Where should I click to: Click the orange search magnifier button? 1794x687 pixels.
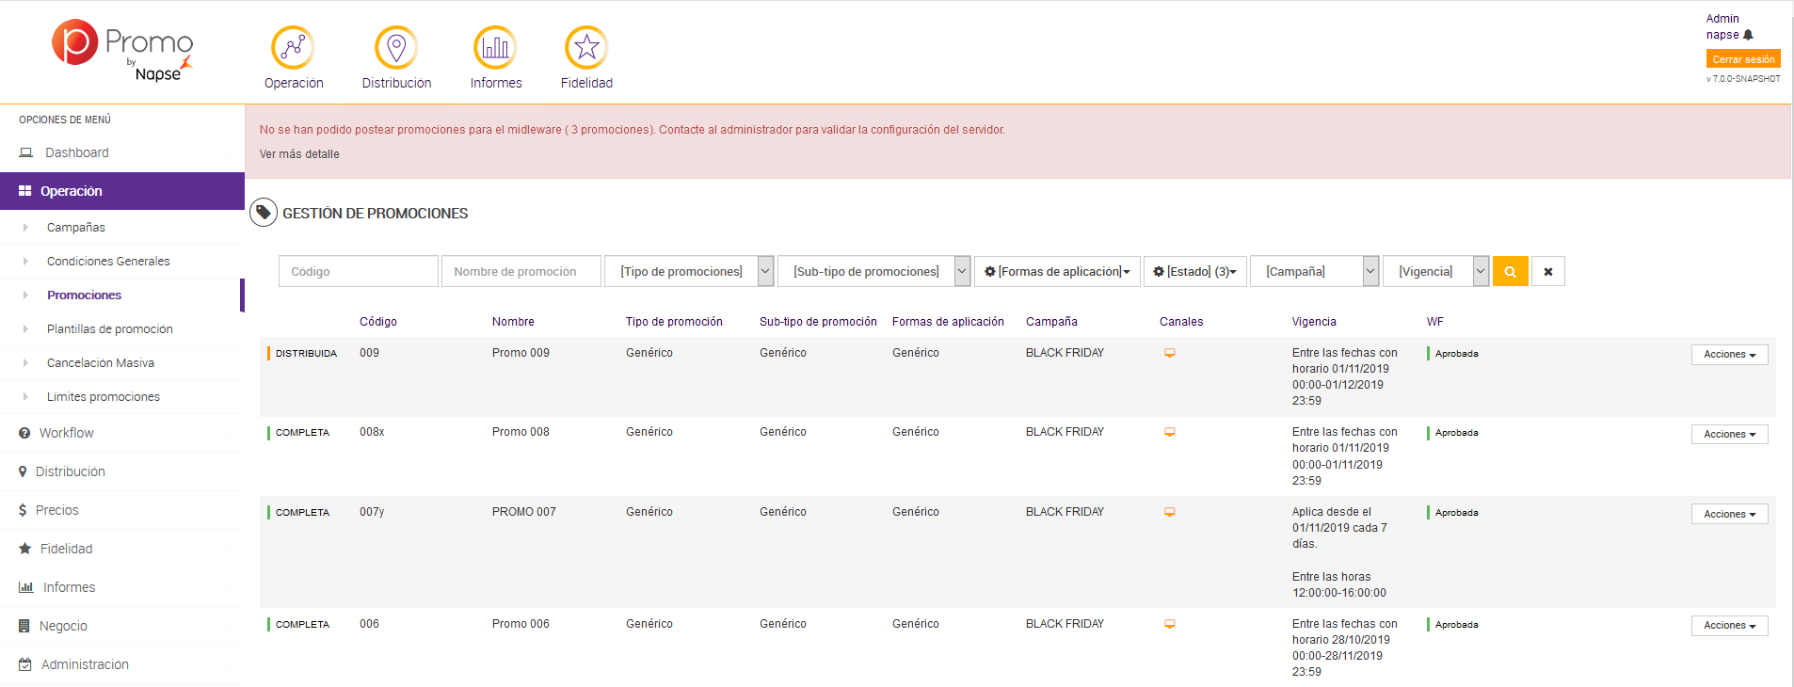coord(1510,271)
